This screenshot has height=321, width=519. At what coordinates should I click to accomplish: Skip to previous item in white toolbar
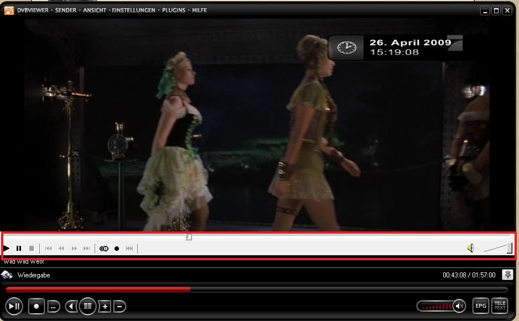[x=48, y=248]
